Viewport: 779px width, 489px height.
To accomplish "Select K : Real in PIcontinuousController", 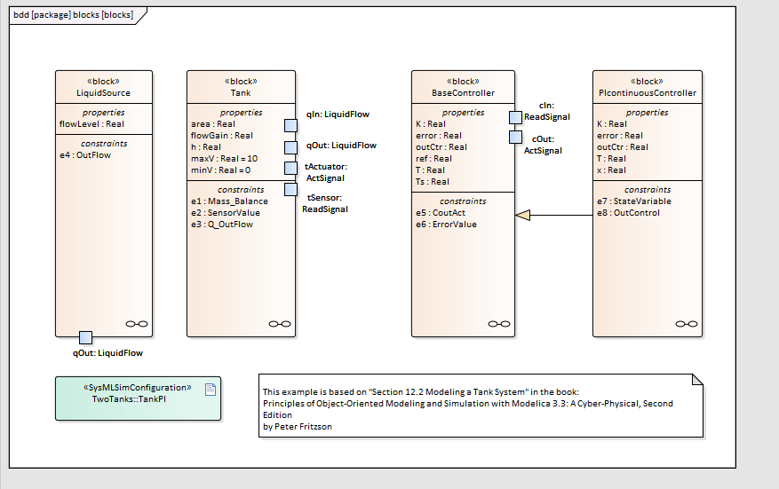I will click(612, 124).
